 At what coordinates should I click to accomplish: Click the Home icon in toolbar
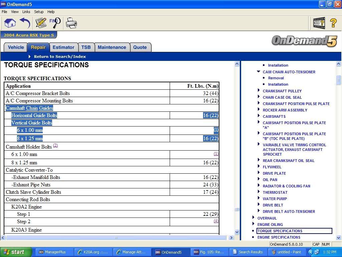point(10,23)
